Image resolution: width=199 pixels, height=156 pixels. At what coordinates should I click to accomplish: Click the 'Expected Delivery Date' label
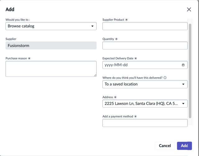pyautogui.click(x=118, y=58)
